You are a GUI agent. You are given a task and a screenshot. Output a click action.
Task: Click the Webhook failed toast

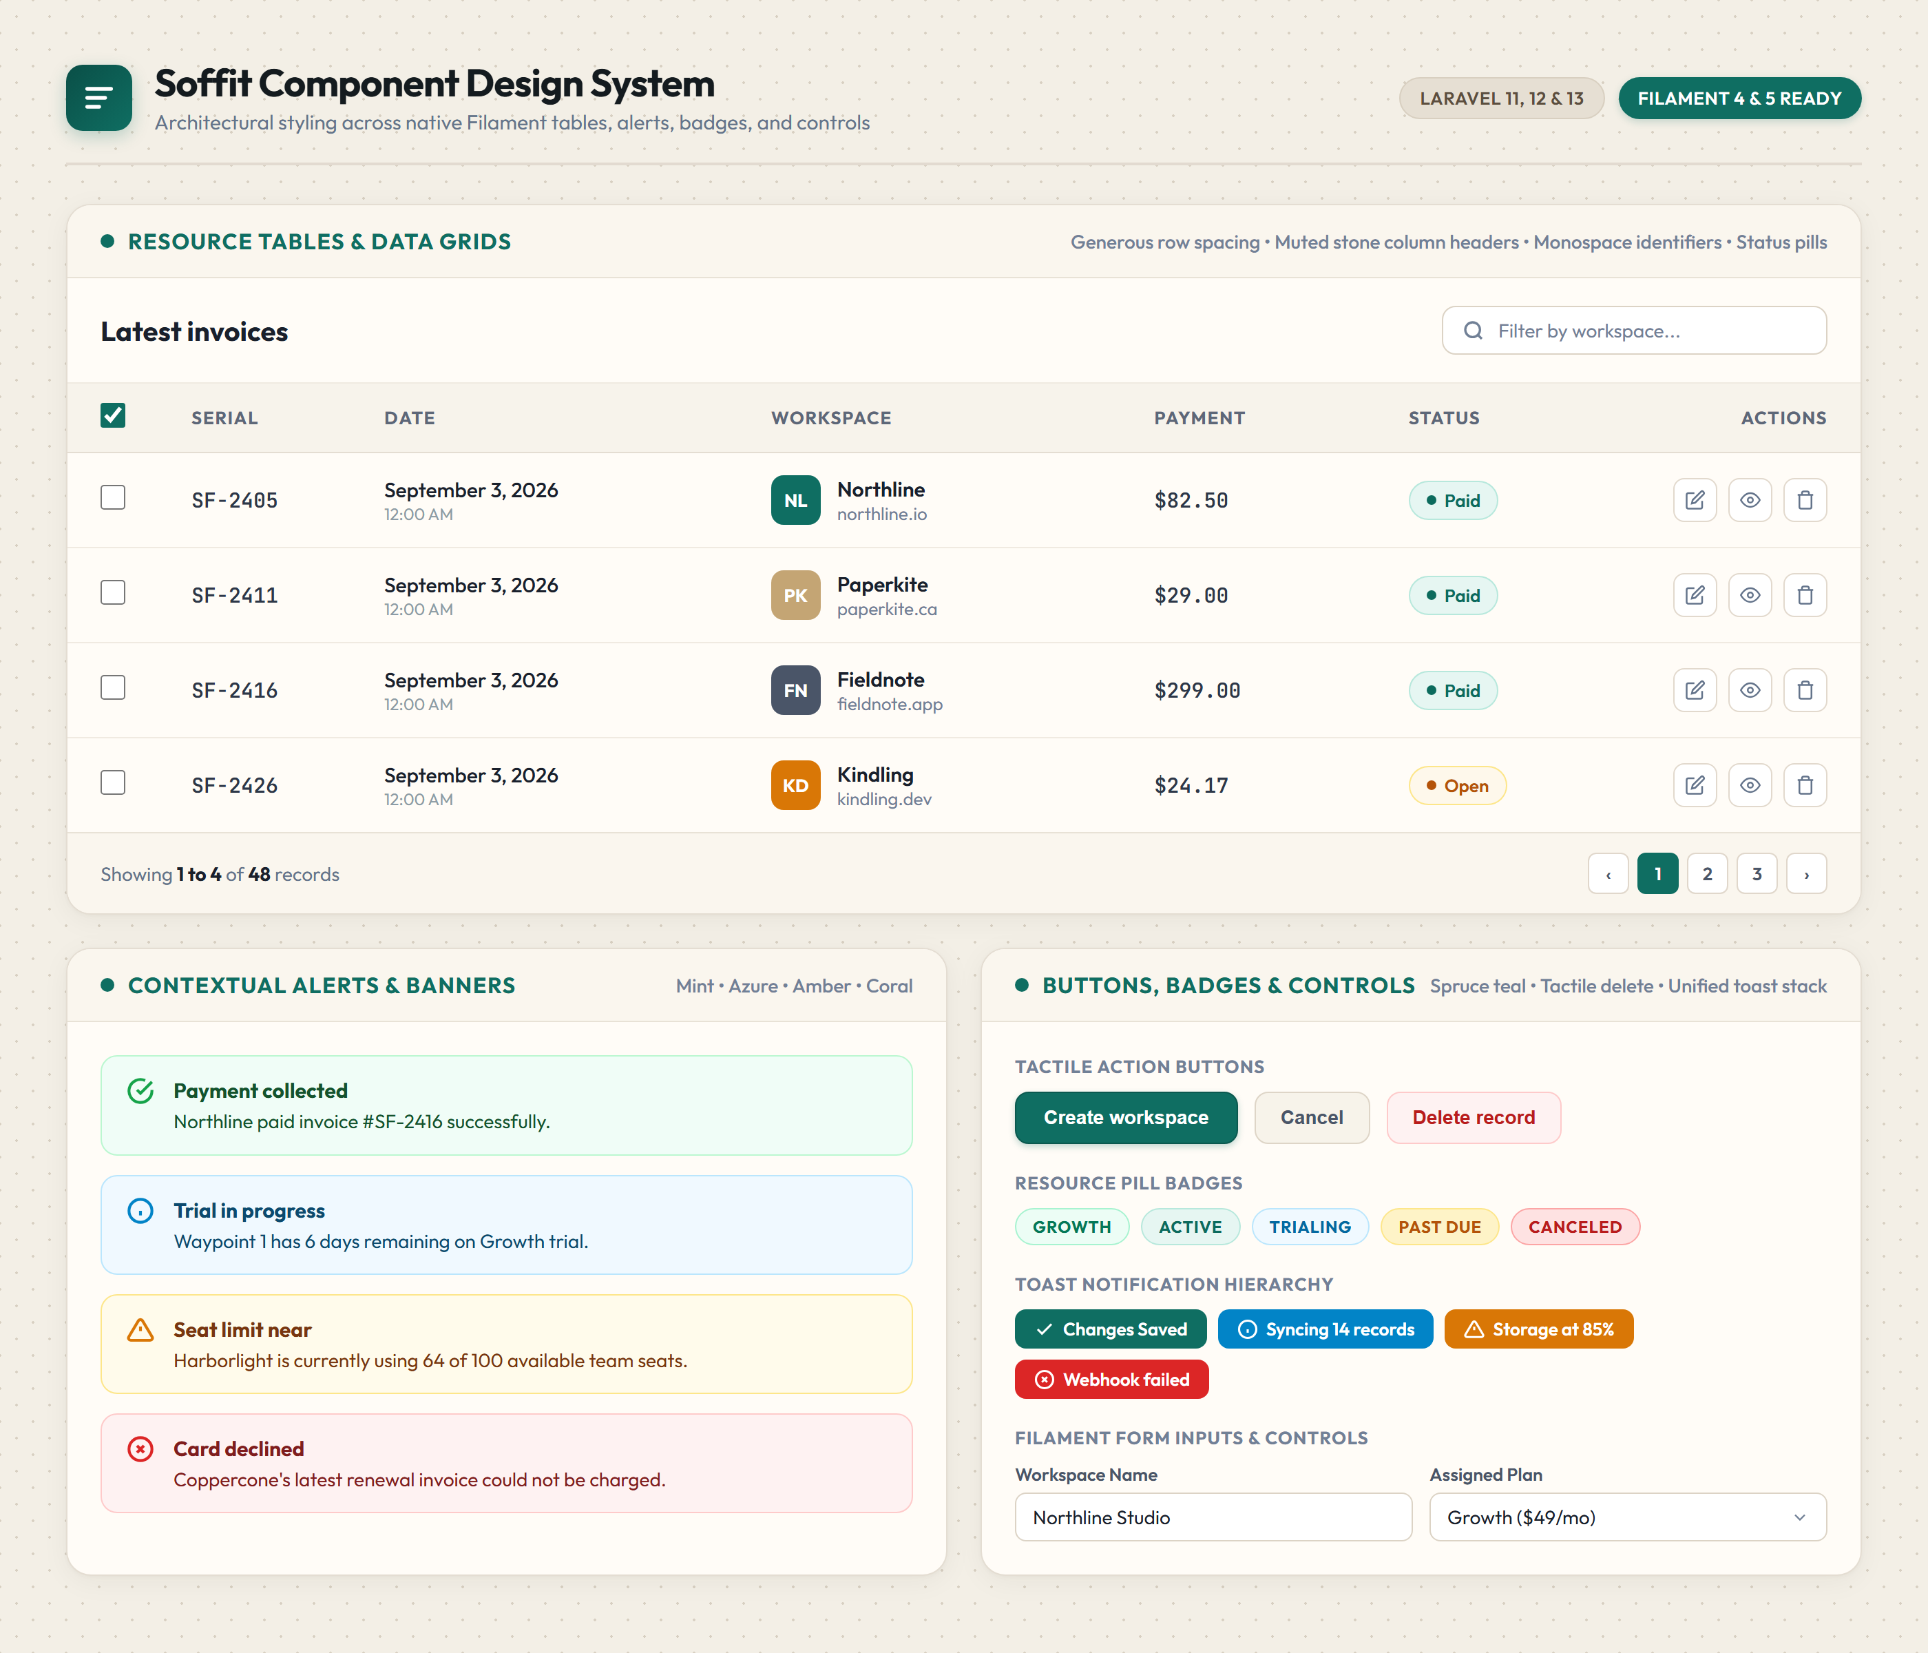[x=1112, y=1380]
